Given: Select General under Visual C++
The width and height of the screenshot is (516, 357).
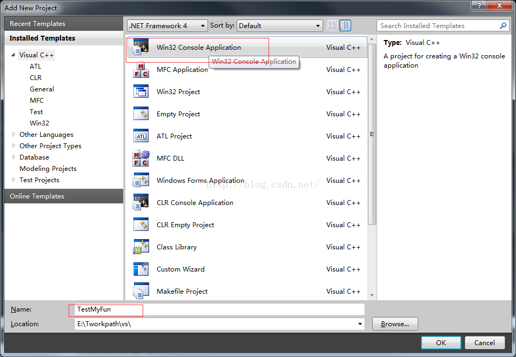Looking at the screenshot, I should point(42,89).
